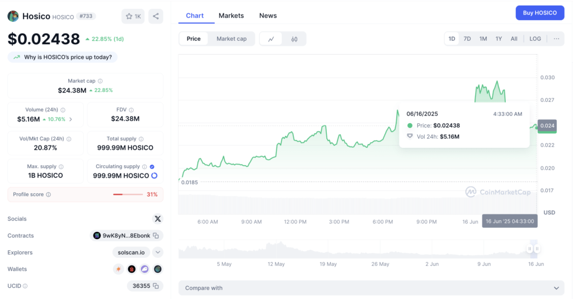Select the Price chart toggle
The width and height of the screenshot is (573, 299).
(x=194, y=39)
